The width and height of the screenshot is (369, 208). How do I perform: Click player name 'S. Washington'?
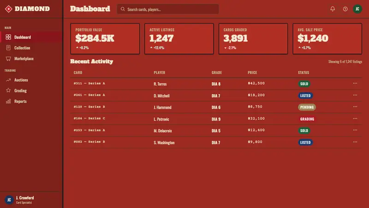tap(164, 142)
